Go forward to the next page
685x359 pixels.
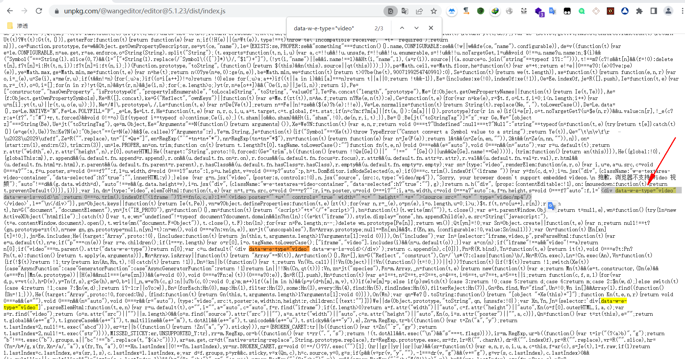pos(25,11)
